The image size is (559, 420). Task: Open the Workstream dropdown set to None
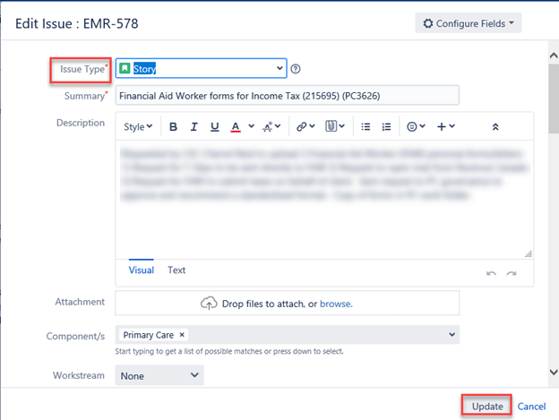pyautogui.click(x=159, y=375)
